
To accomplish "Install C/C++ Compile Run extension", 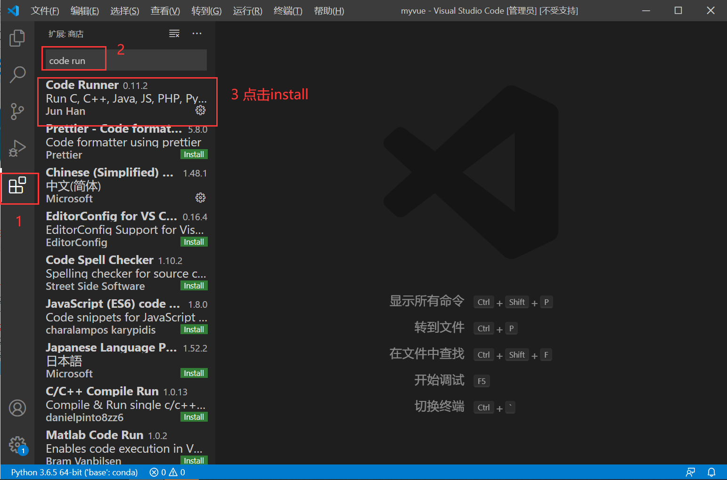I will coord(194,417).
